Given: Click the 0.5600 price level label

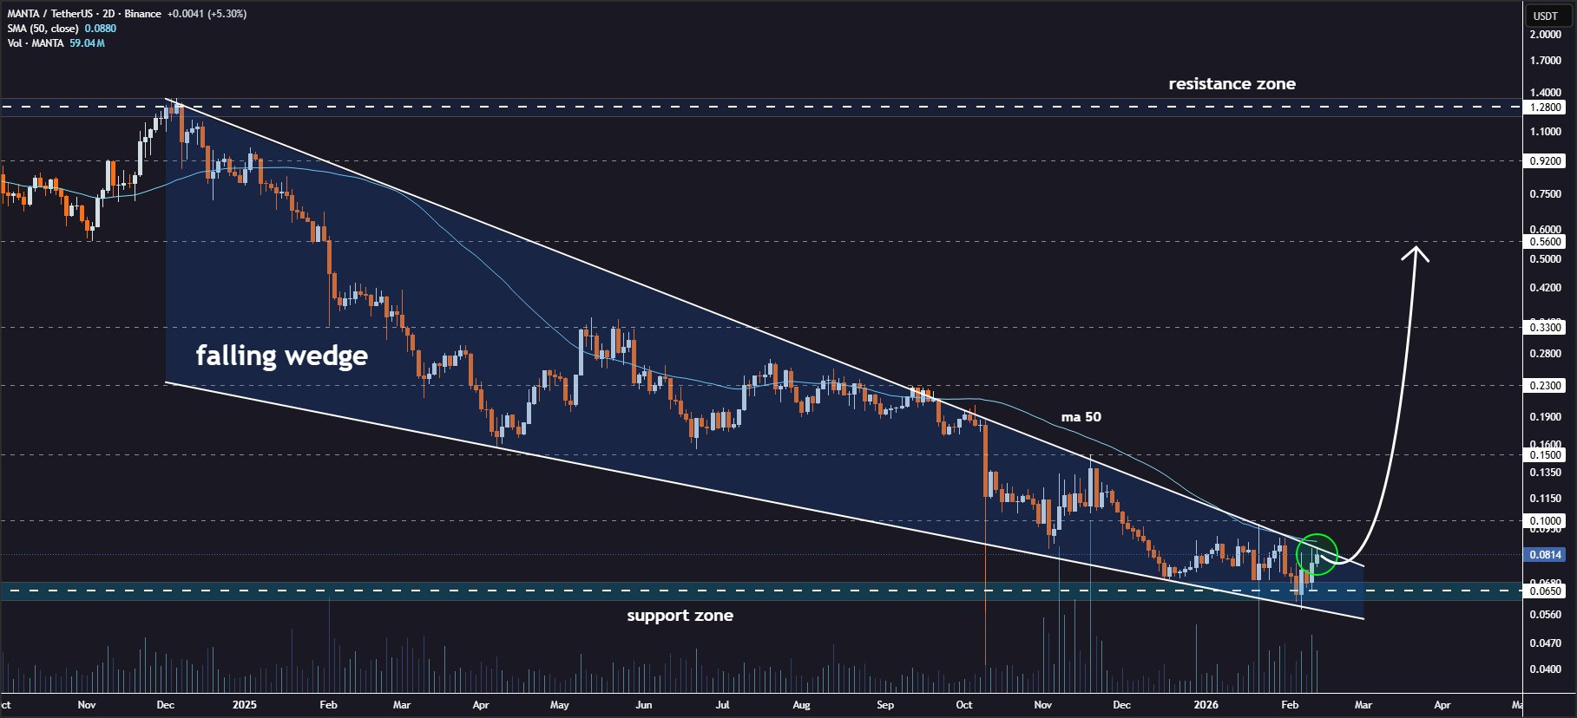Looking at the screenshot, I should pos(1545,242).
